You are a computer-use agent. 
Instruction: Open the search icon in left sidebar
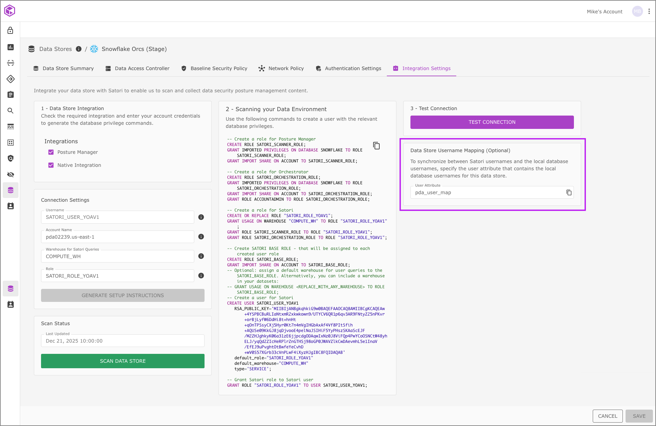(11, 111)
